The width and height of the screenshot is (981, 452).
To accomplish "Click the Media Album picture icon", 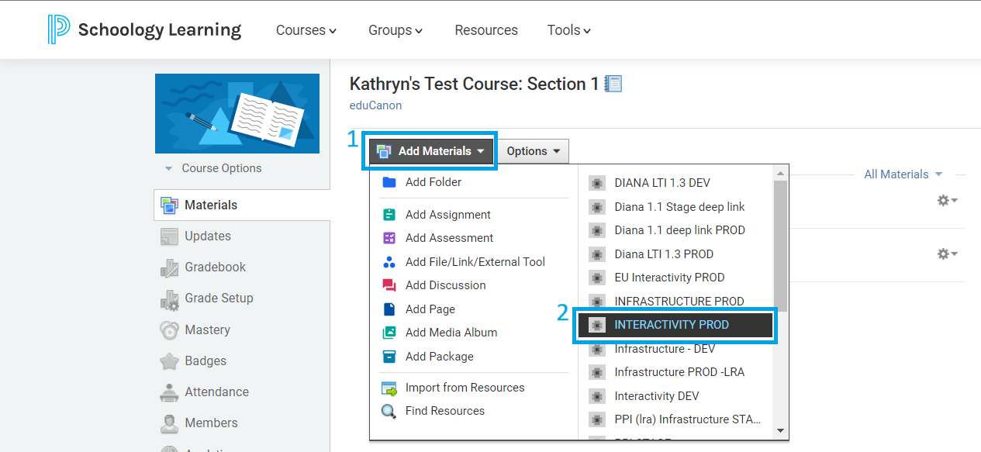I will pos(389,333).
